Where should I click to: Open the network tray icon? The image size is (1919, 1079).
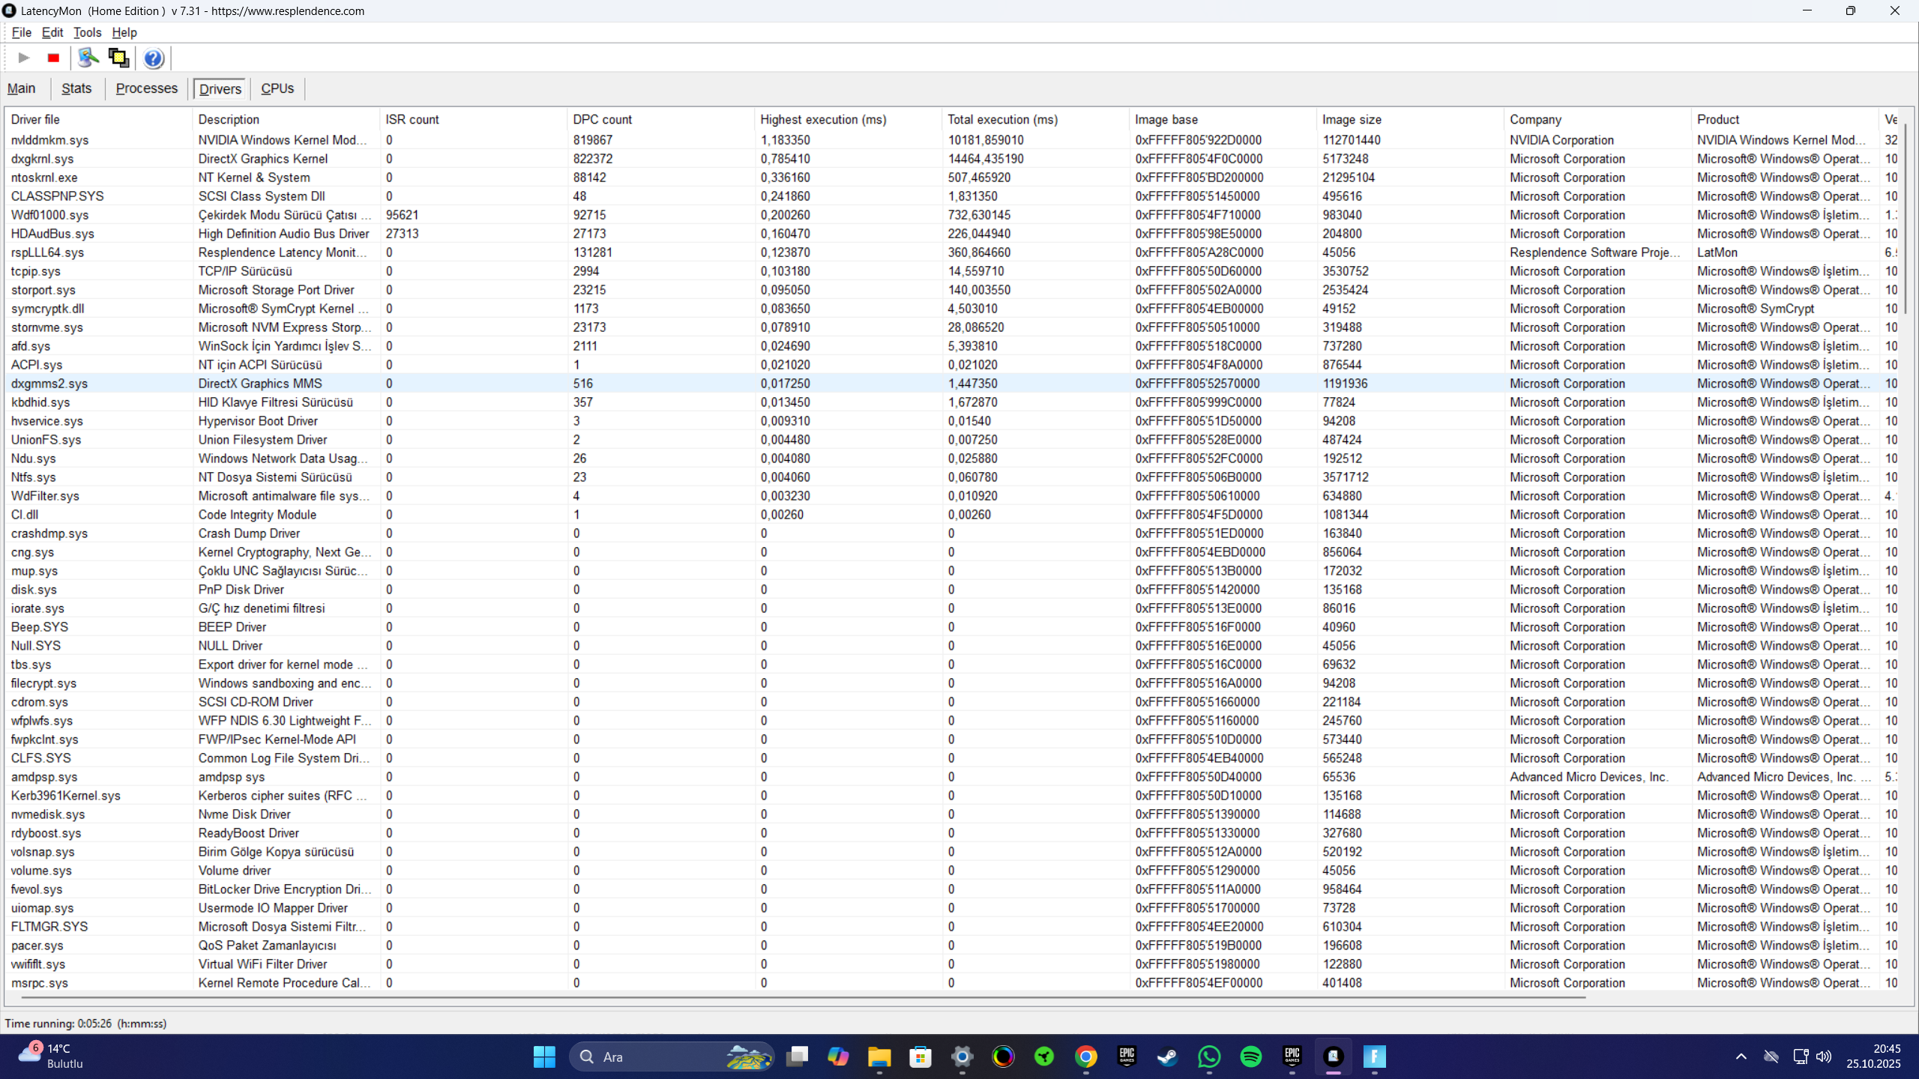1801,1057
